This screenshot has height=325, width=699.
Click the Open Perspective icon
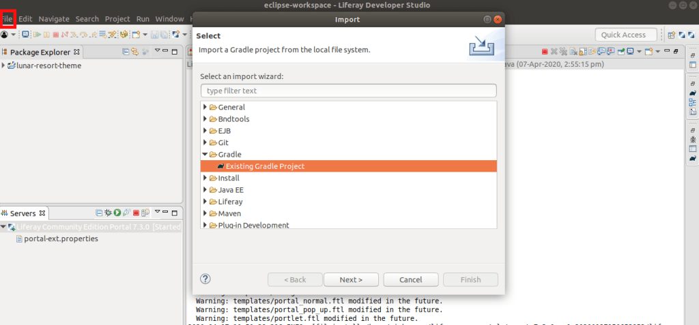(x=672, y=35)
